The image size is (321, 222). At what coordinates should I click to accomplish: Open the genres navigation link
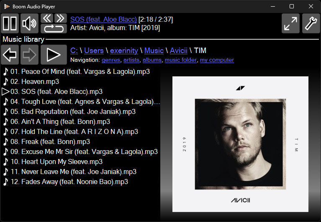pyautogui.click(x=111, y=60)
